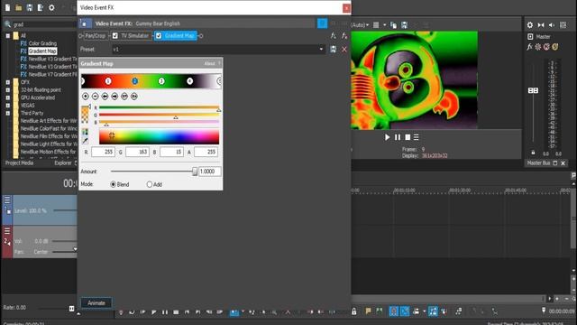Open NewBlue Art Effects folder
577x325 pixels.
(x=49, y=121)
